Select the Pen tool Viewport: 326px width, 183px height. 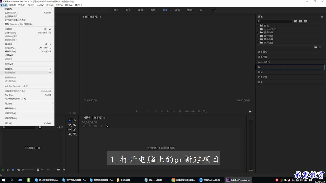tap(75, 129)
